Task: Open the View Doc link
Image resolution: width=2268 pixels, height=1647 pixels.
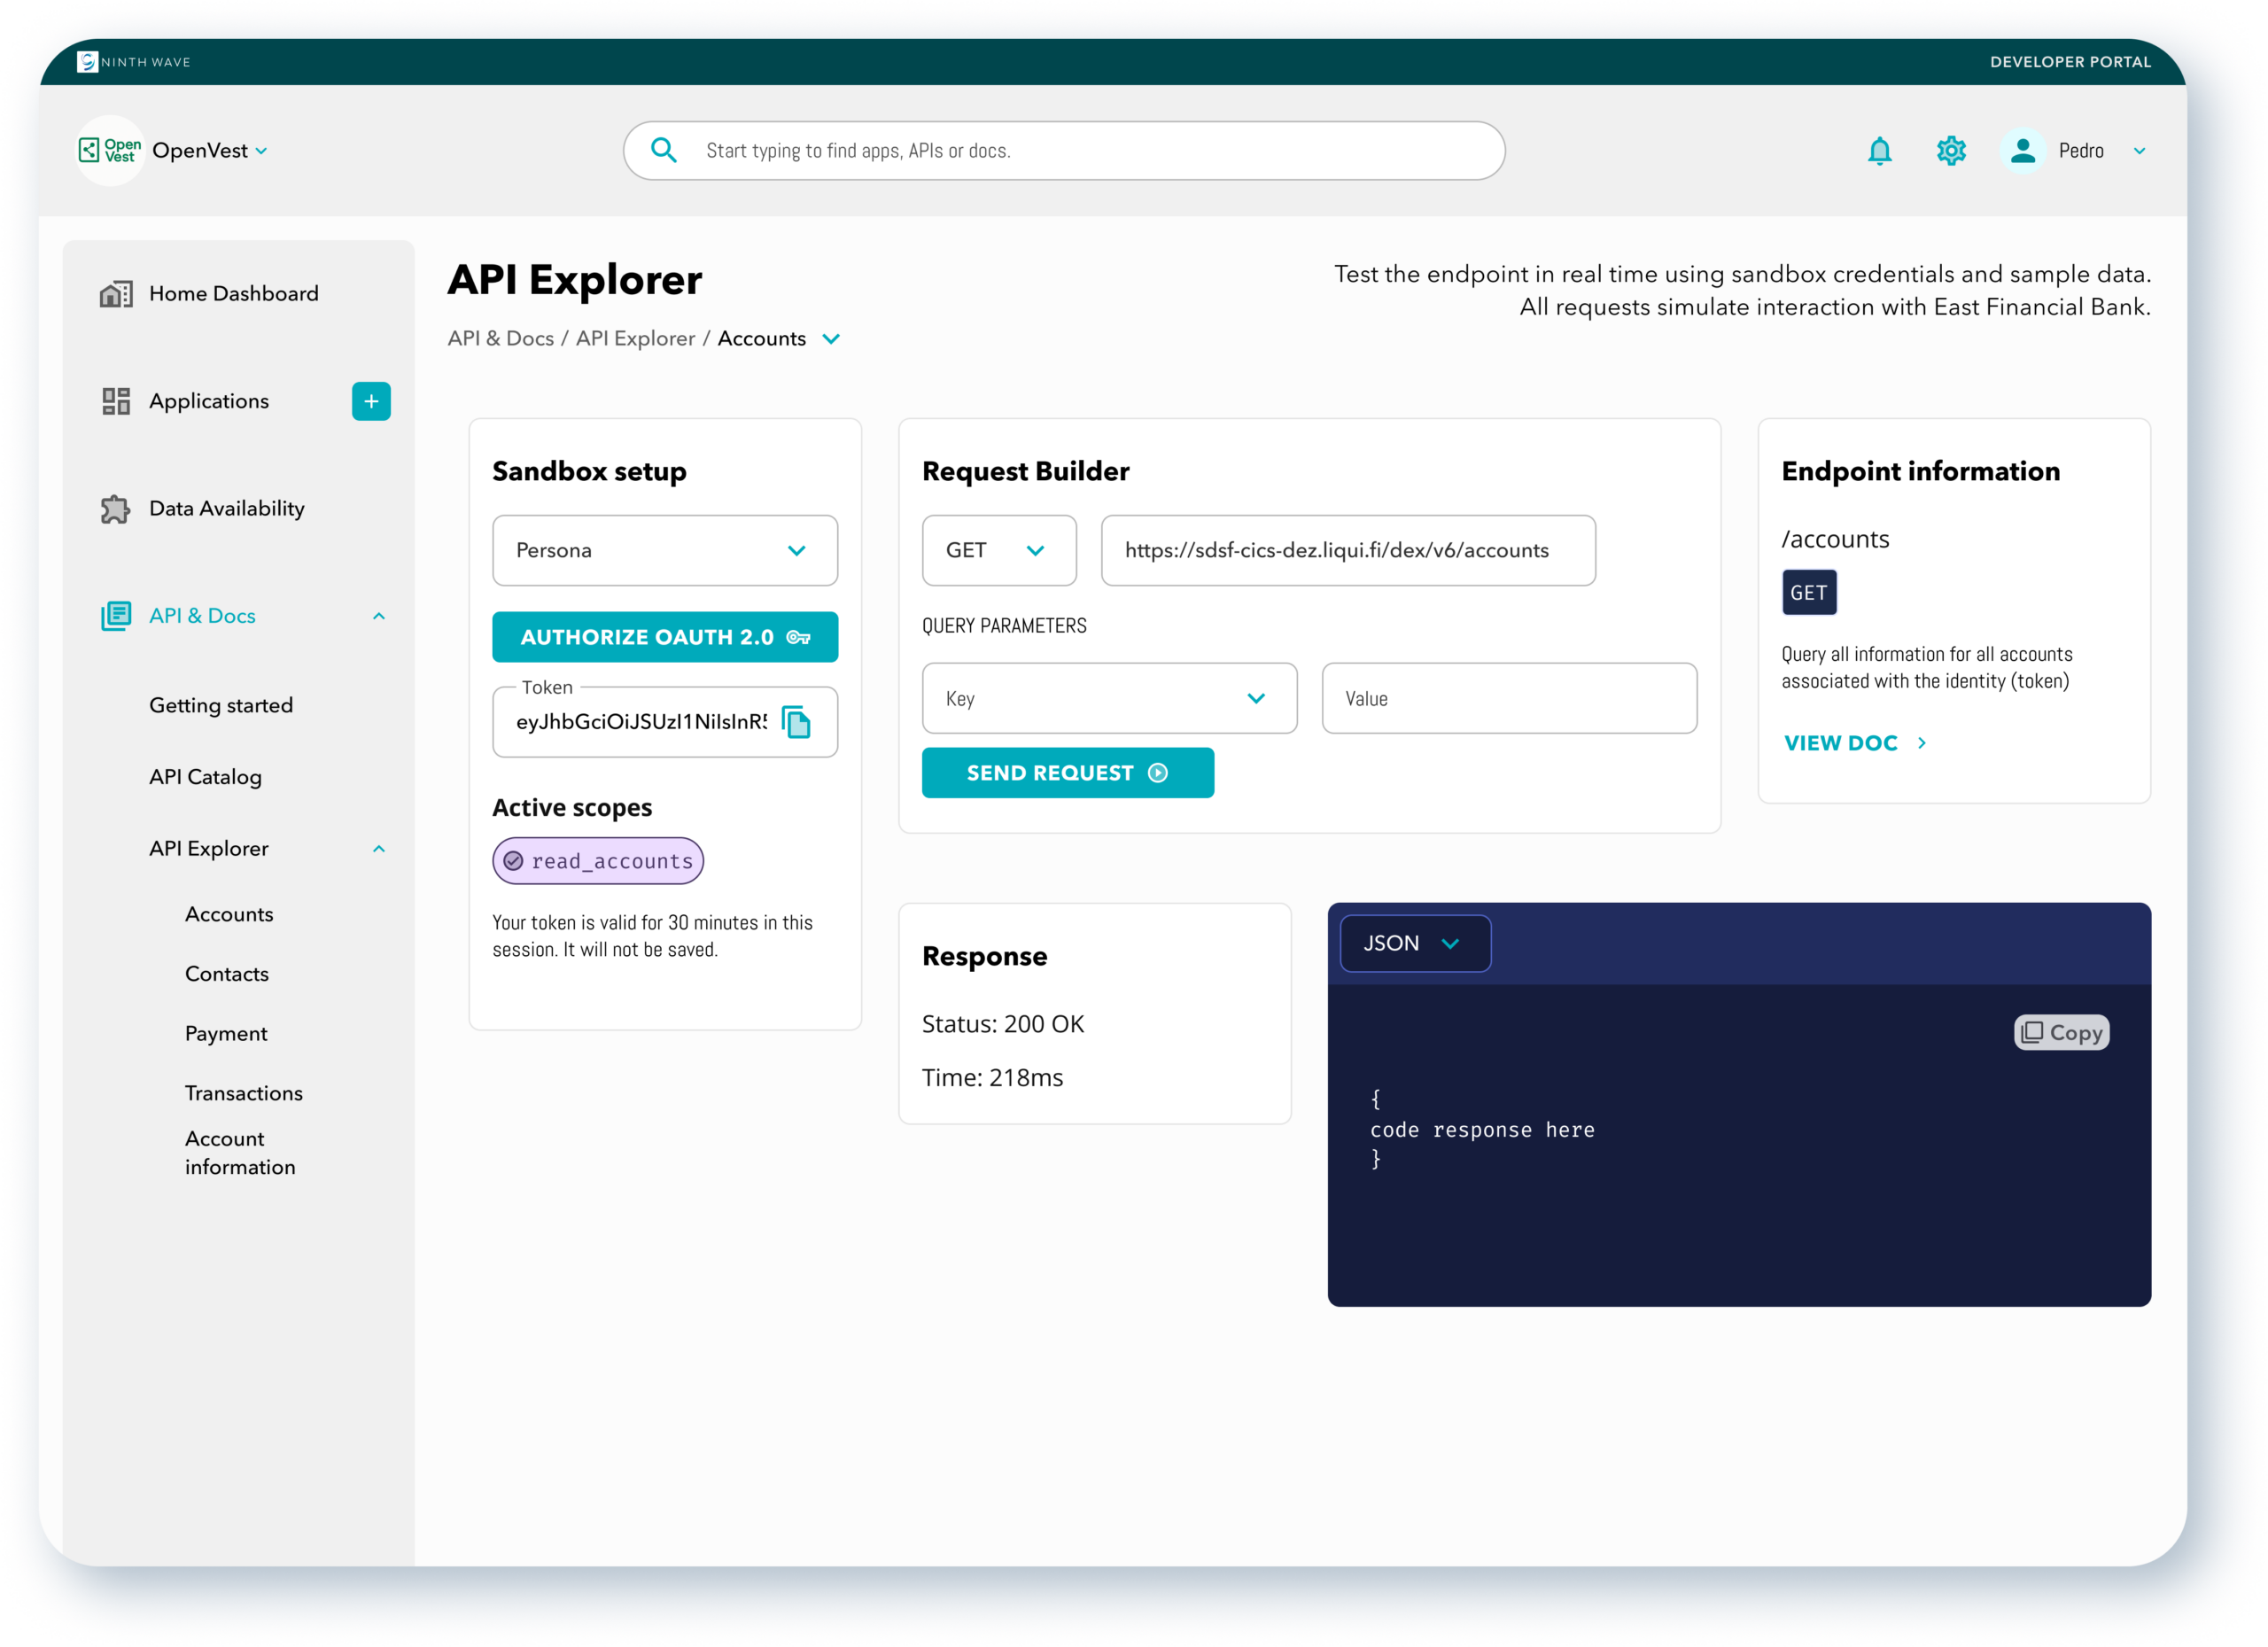Action: pos(1854,743)
